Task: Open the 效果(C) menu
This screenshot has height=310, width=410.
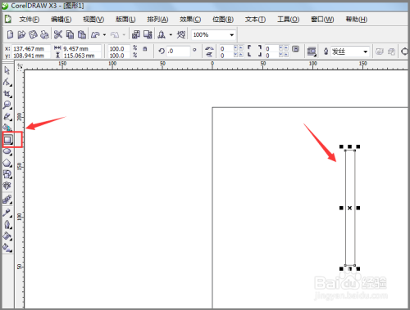Action: point(190,20)
